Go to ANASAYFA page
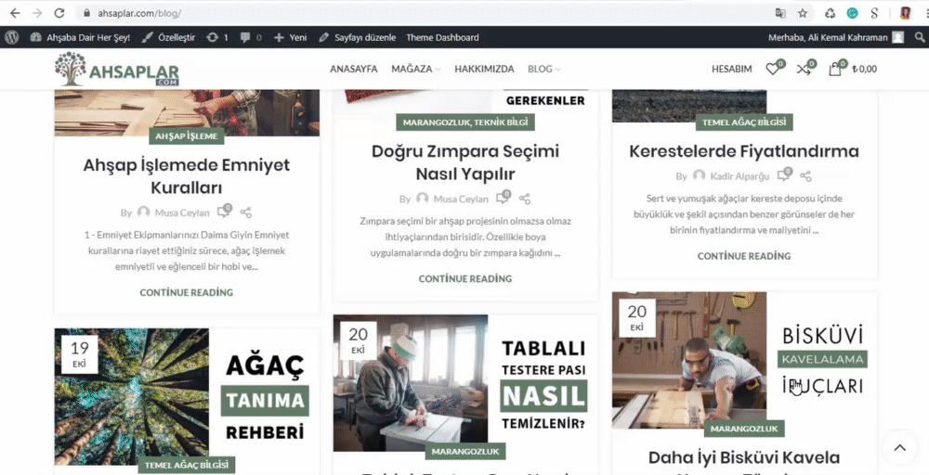This screenshot has width=929, height=475. coord(354,70)
